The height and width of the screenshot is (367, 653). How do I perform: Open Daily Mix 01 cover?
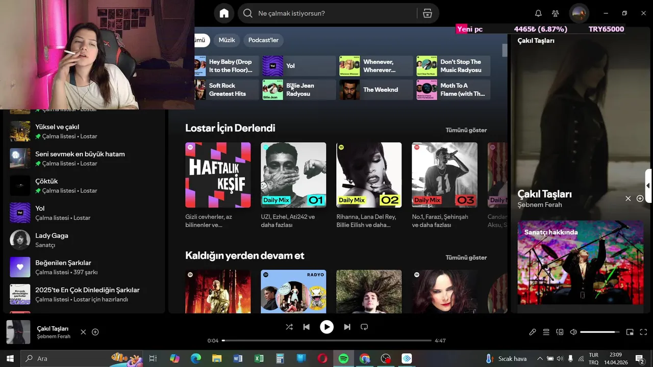(293, 175)
